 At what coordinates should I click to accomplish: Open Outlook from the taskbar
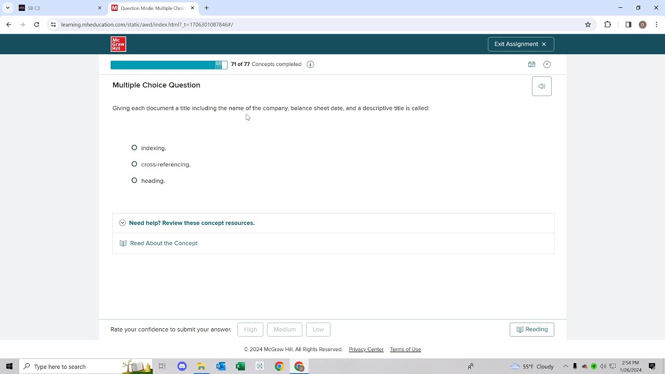click(221, 366)
